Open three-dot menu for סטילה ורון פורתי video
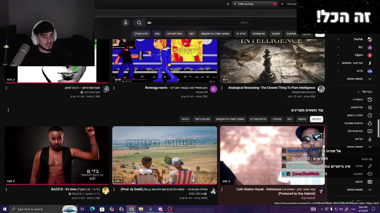Screen dimensions: 380x213 point(114,189)
